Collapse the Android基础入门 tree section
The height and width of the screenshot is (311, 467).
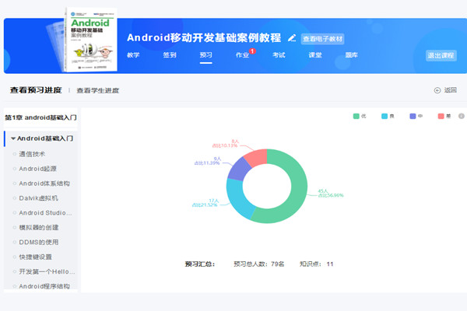[x=13, y=138]
